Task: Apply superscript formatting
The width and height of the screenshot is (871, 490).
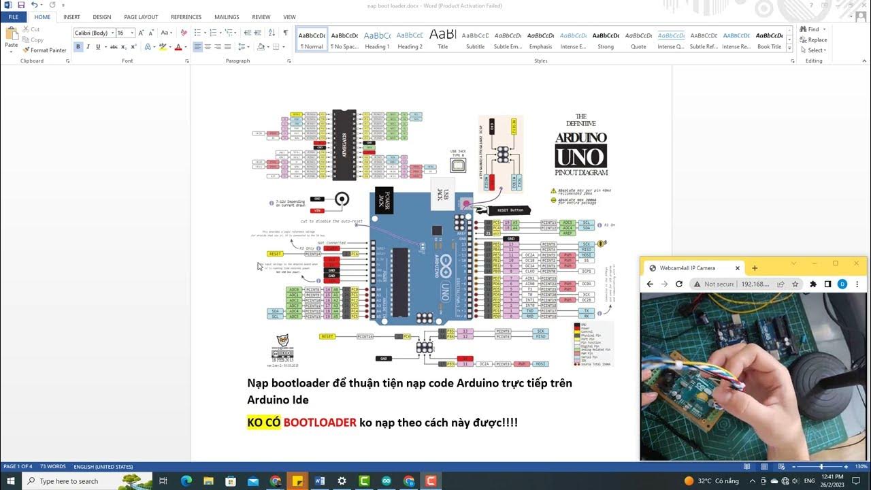Action: click(134, 47)
